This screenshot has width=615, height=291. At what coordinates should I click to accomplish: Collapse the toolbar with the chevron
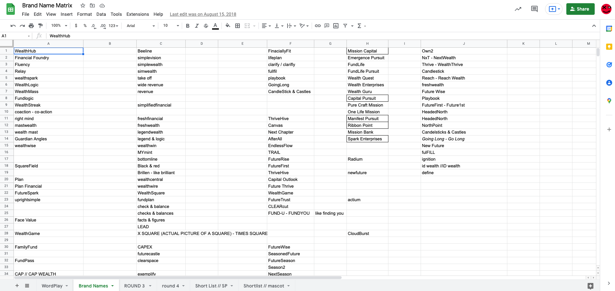pyautogui.click(x=594, y=26)
